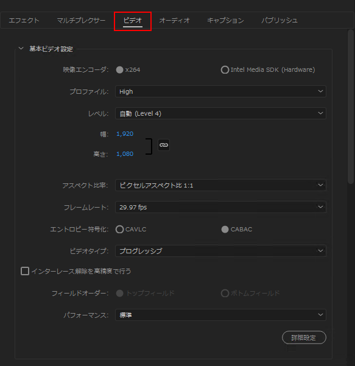Open the プロファイル High dropdown
355x366 pixels.
pos(220,91)
